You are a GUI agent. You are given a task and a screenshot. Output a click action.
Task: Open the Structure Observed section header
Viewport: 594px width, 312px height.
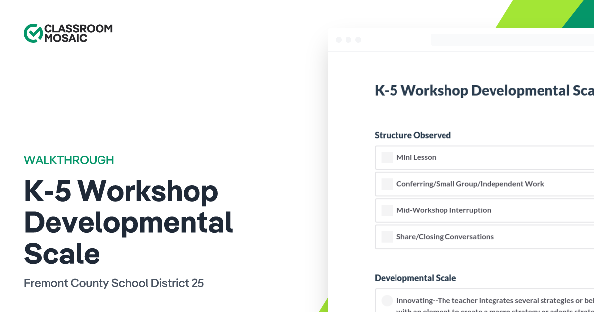(413, 135)
